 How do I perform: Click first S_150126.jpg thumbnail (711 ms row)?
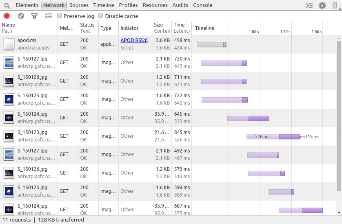pos(9,81)
